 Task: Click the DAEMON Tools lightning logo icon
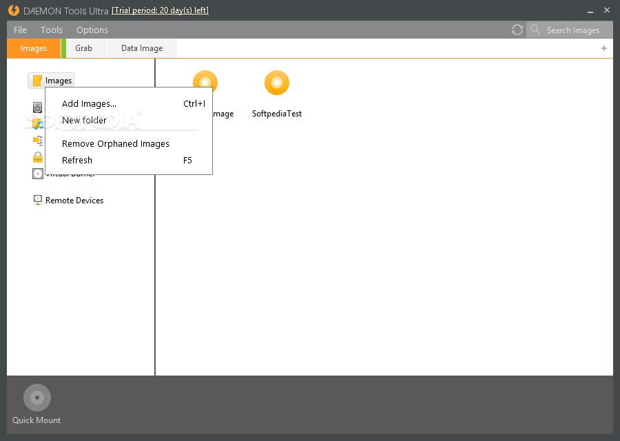point(14,10)
